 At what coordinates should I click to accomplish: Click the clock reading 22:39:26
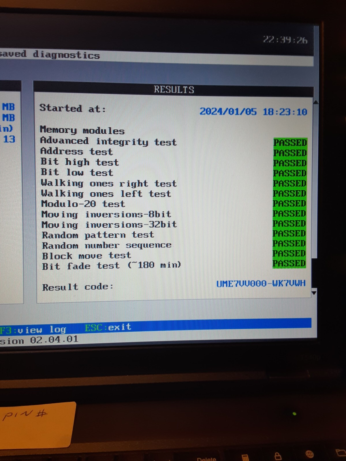click(x=285, y=40)
